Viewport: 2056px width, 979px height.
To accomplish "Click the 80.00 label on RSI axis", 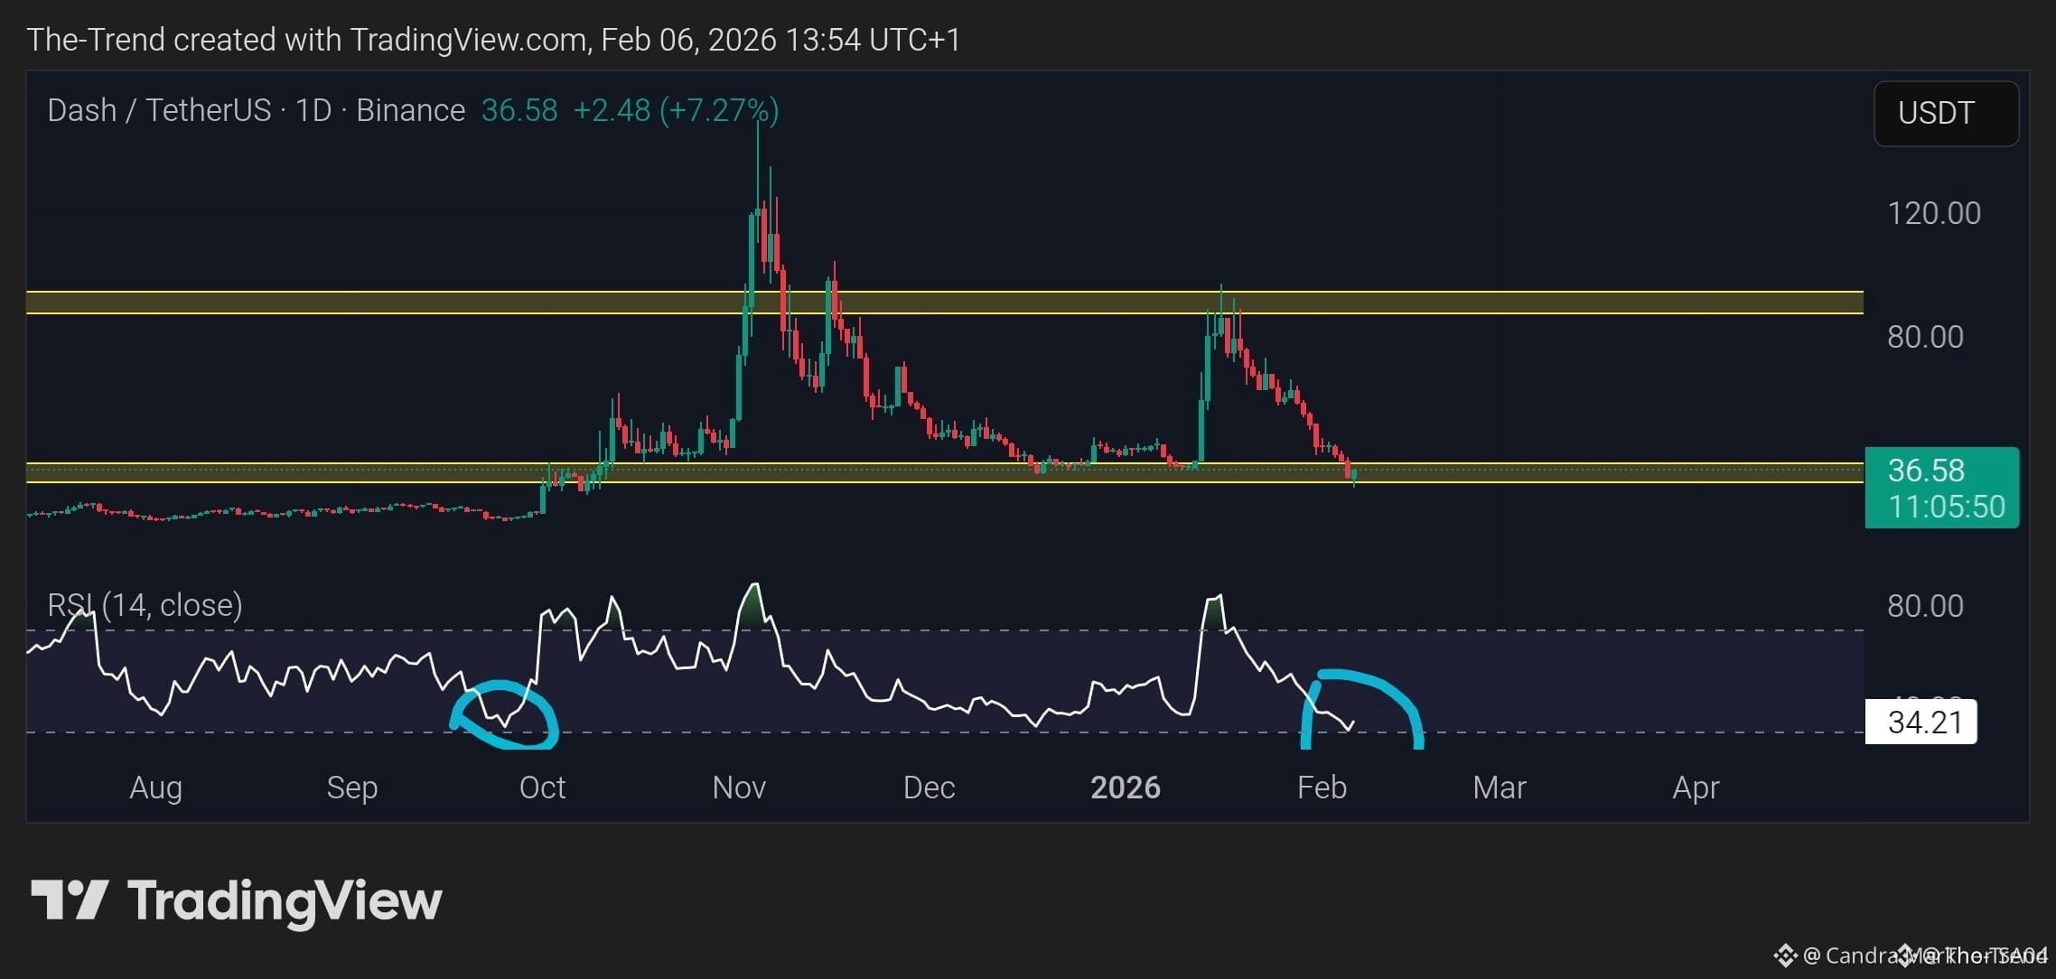I will [x=1925, y=605].
